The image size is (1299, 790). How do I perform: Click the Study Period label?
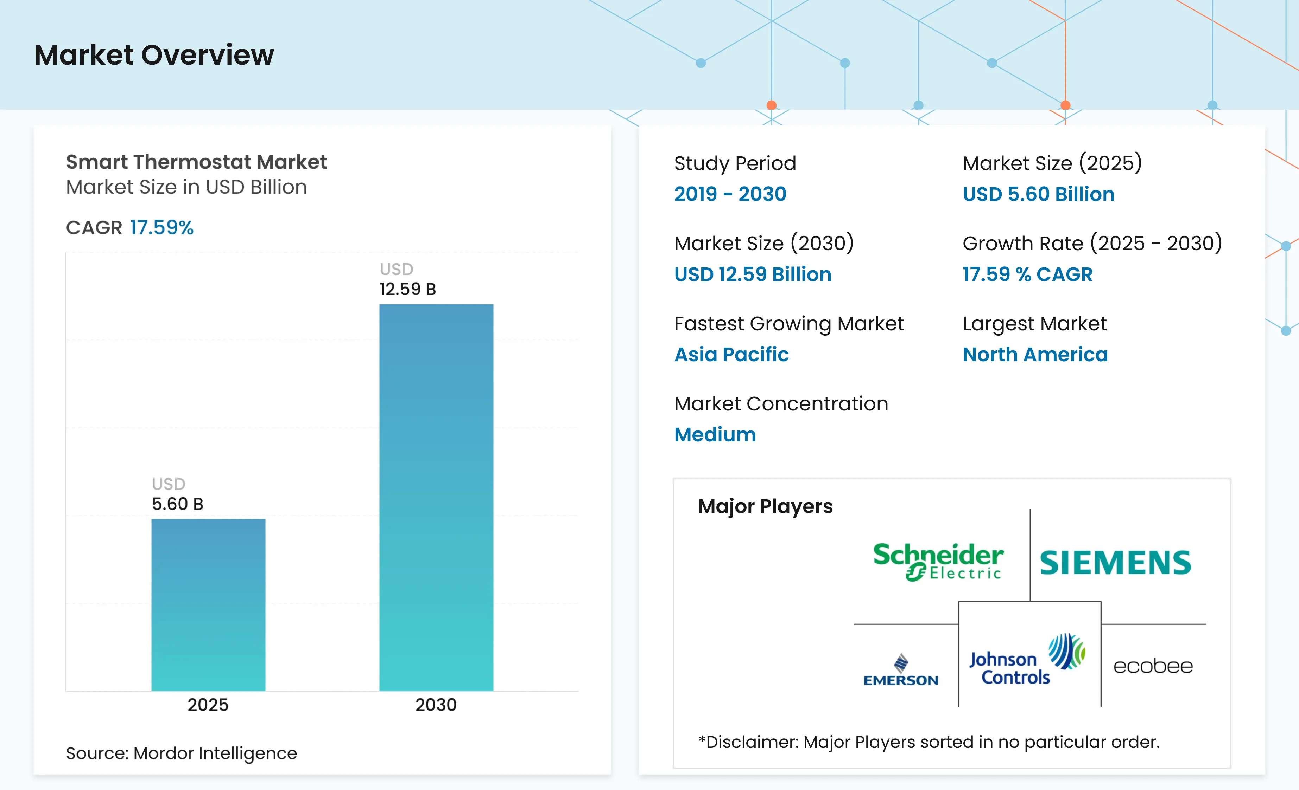tap(735, 163)
